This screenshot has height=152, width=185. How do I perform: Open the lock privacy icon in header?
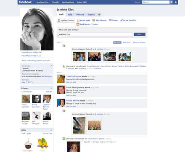176,2
